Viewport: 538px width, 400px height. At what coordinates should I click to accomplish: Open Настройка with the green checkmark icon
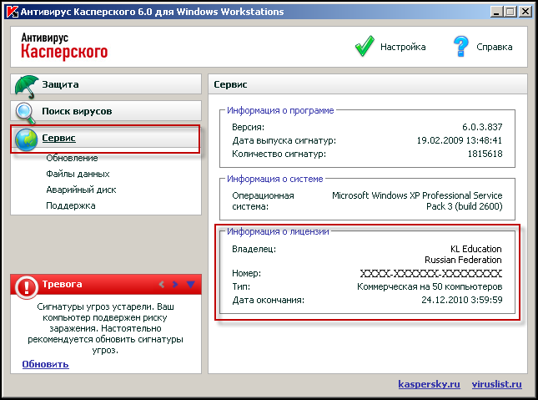tap(365, 47)
